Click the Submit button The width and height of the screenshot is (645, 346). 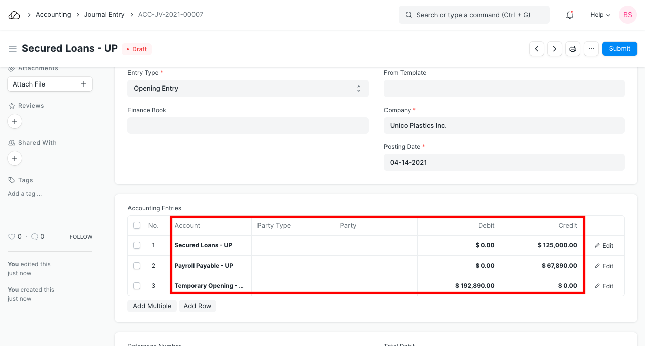coord(619,49)
